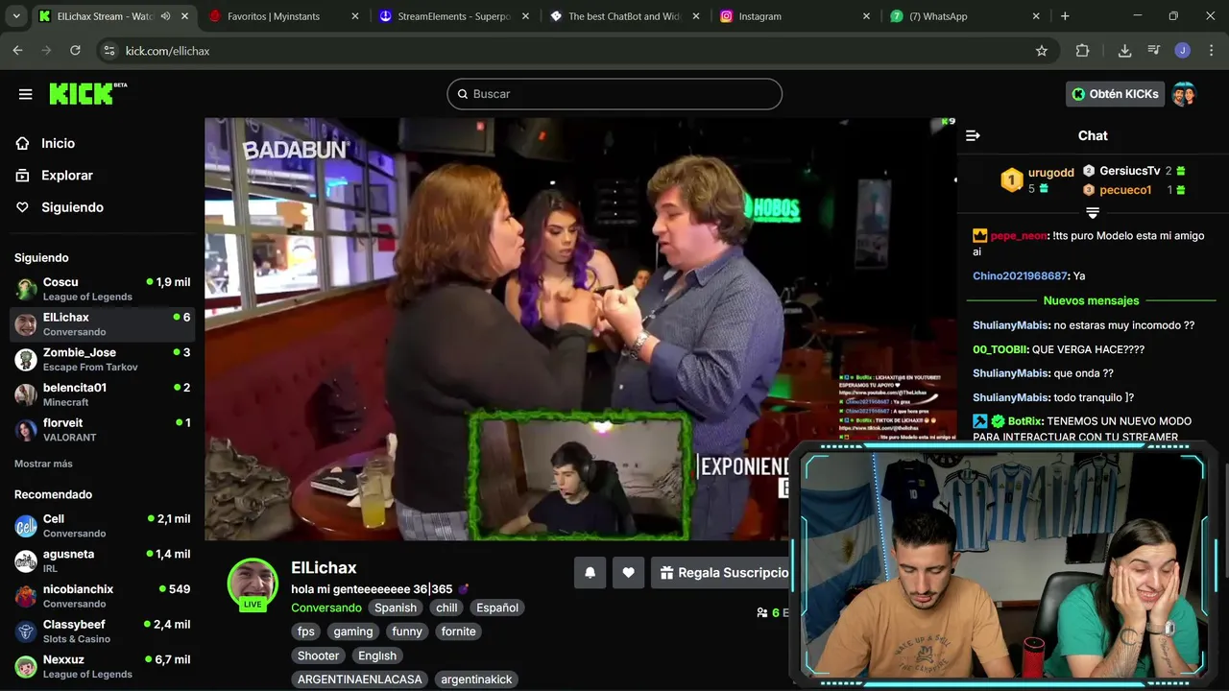The image size is (1229, 691).
Task: Click the heart follow button
Action: tap(628, 573)
